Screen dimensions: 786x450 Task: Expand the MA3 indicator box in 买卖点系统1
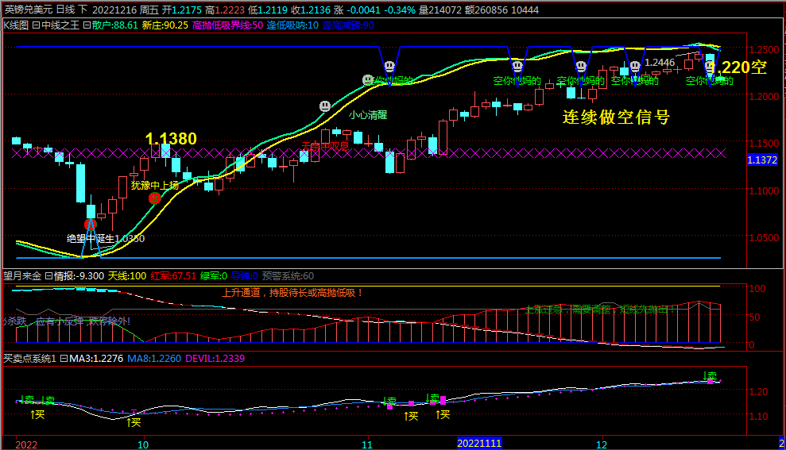(x=64, y=359)
